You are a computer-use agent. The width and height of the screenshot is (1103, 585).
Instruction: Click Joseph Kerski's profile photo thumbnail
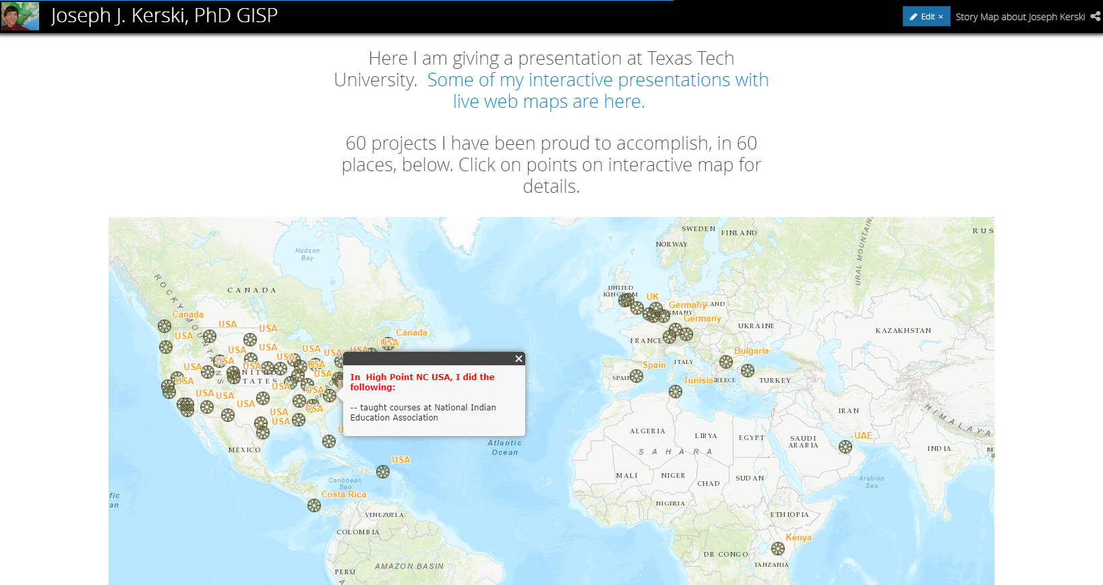coord(20,16)
